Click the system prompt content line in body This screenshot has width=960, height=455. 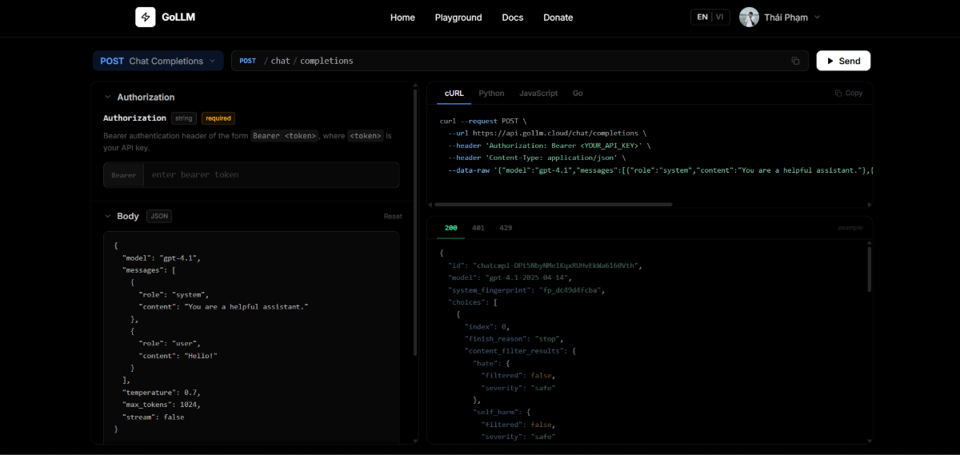tap(223, 307)
